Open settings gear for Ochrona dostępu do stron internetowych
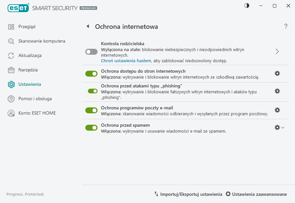The height and width of the screenshot is (203, 295). (277, 73)
